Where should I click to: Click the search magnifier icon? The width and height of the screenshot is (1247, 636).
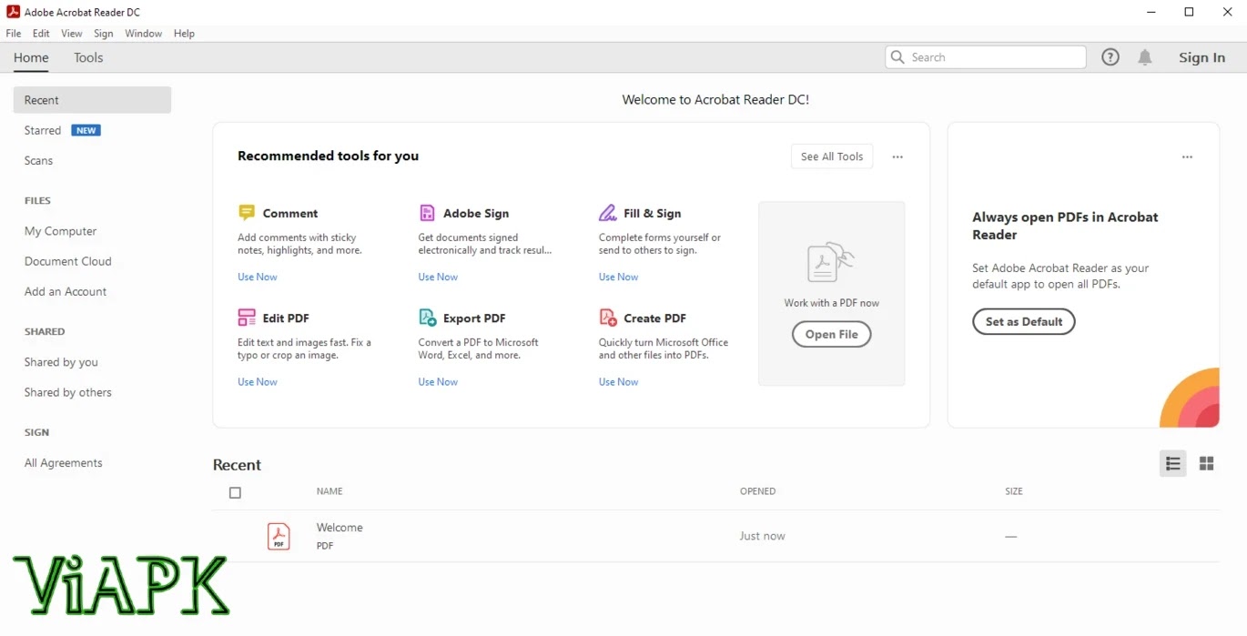(x=897, y=57)
